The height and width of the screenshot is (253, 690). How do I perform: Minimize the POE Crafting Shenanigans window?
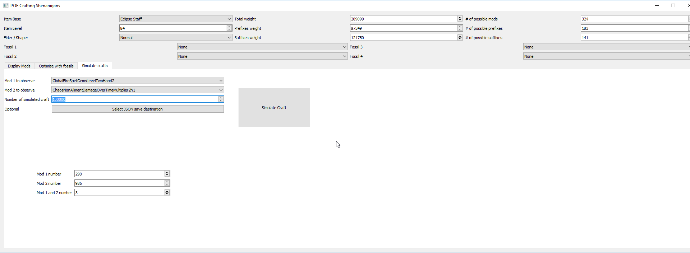pyautogui.click(x=657, y=5)
